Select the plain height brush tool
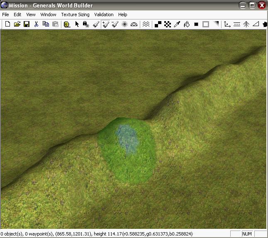 (96, 24)
